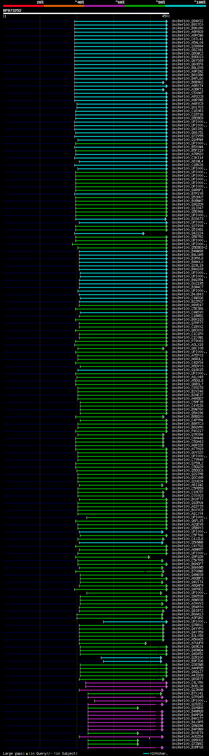Click the UniRef100_B9W760 label
The width and height of the screenshot is (209, 756).
pyautogui.click(x=187, y=409)
